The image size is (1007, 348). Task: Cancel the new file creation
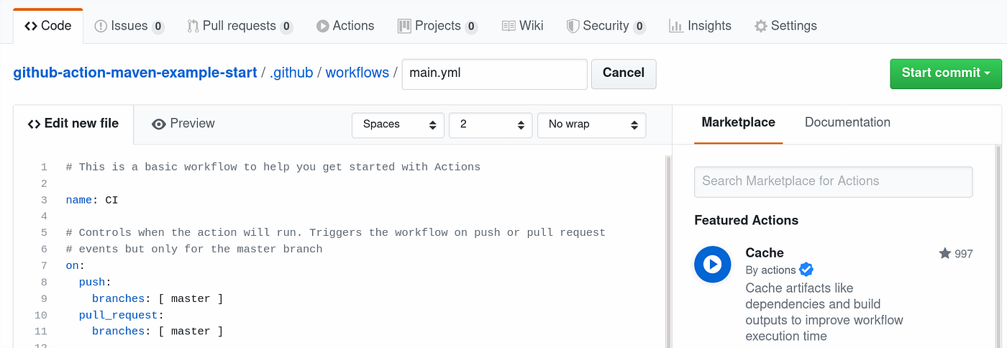[x=623, y=73]
